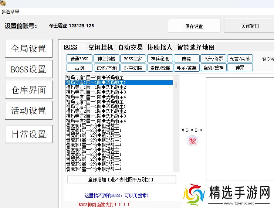Switch to the 自动交易 tab
274x208 pixels.
[131, 47]
